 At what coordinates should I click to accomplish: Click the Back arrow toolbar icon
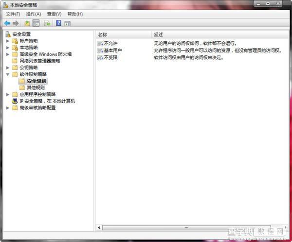tap(7, 23)
